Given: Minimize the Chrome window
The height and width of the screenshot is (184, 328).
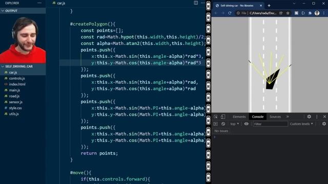Looking at the screenshot, I should (x=304, y=4).
